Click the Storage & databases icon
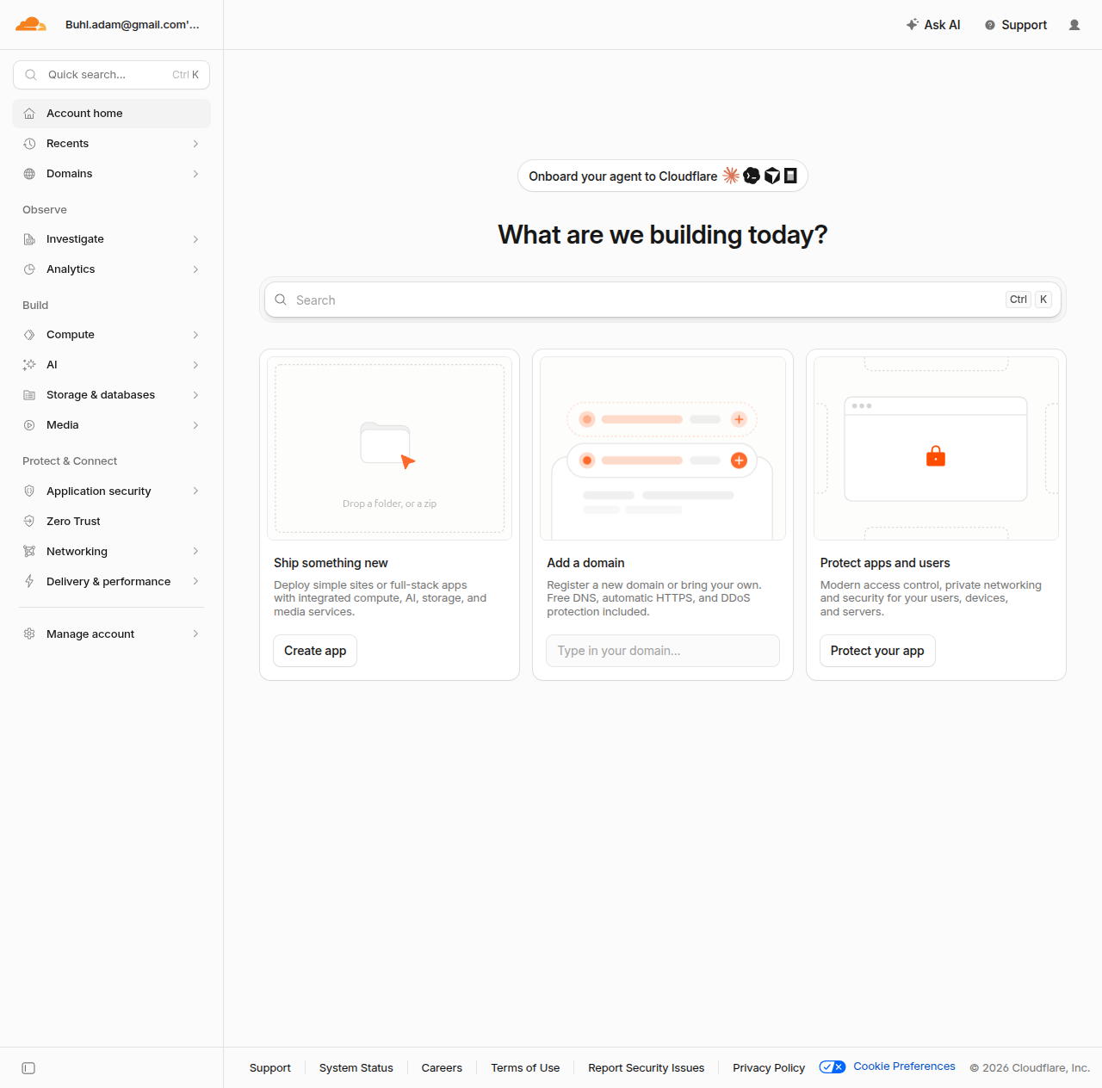 [x=29, y=395]
